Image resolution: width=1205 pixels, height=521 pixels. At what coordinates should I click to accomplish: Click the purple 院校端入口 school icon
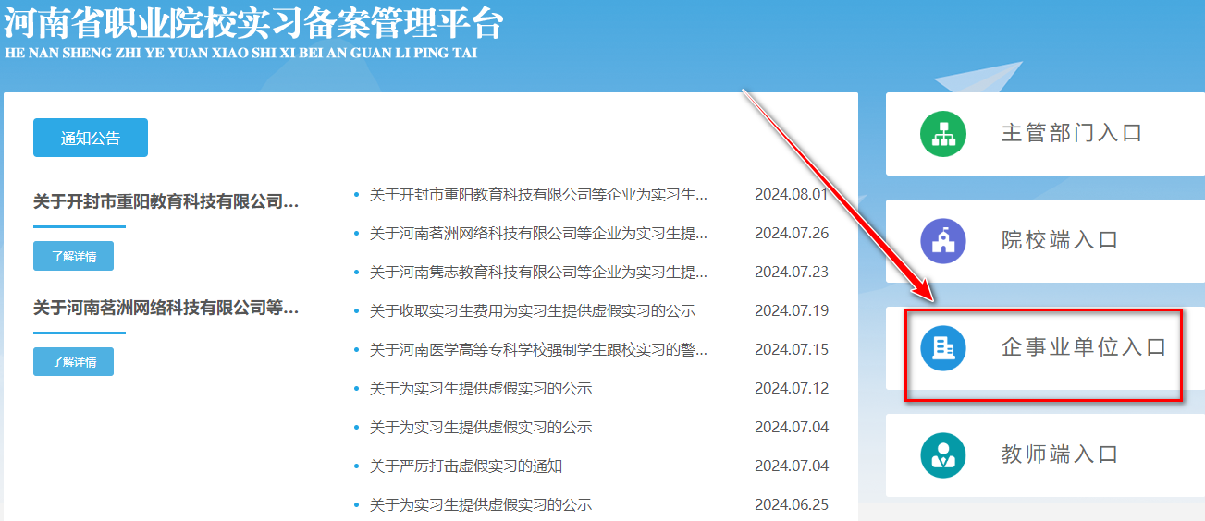[942, 241]
